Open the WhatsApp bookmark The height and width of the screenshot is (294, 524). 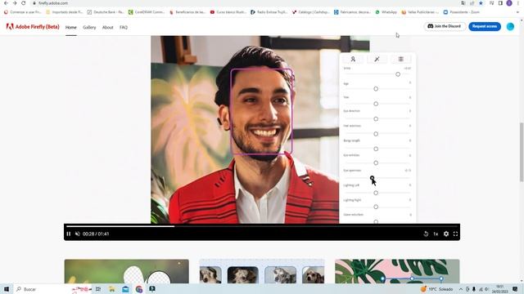[x=386, y=12]
